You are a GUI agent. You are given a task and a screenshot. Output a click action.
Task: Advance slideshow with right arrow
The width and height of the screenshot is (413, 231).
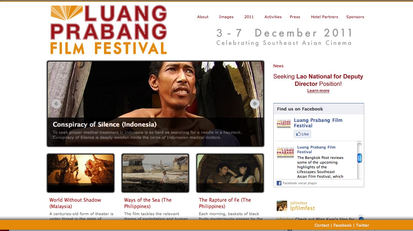255,104
